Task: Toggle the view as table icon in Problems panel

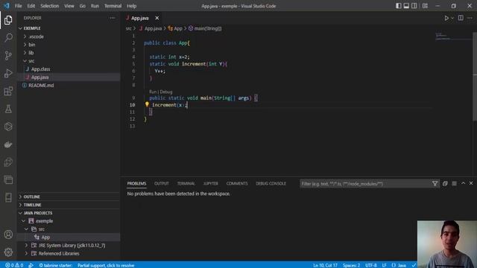Action: click(454, 184)
